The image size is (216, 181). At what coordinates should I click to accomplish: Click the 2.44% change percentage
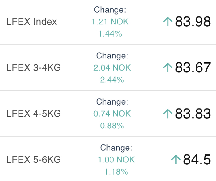pyautogui.click(x=112, y=80)
